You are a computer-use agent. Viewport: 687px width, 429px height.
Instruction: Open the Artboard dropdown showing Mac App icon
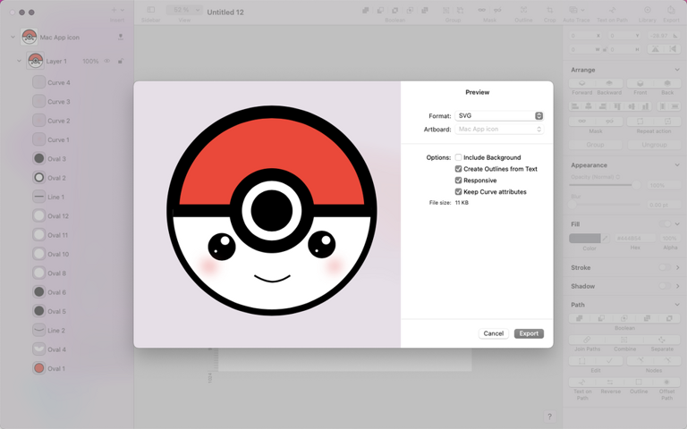coord(499,129)
